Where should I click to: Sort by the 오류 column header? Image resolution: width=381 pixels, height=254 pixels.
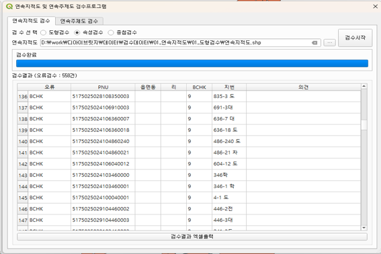(x=49, y=87)
